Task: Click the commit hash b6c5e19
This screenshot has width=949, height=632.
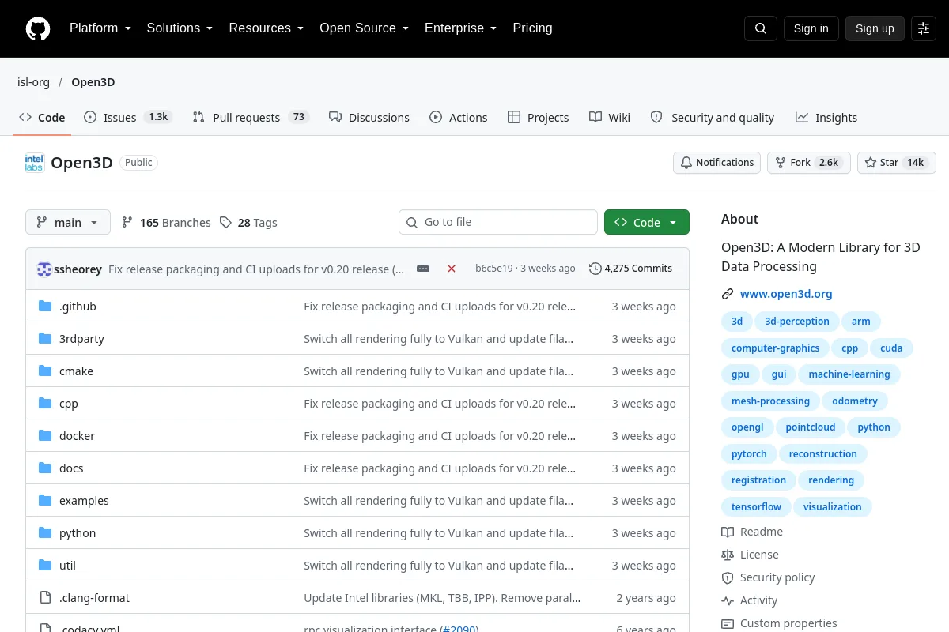Action: tap(494, 269)
